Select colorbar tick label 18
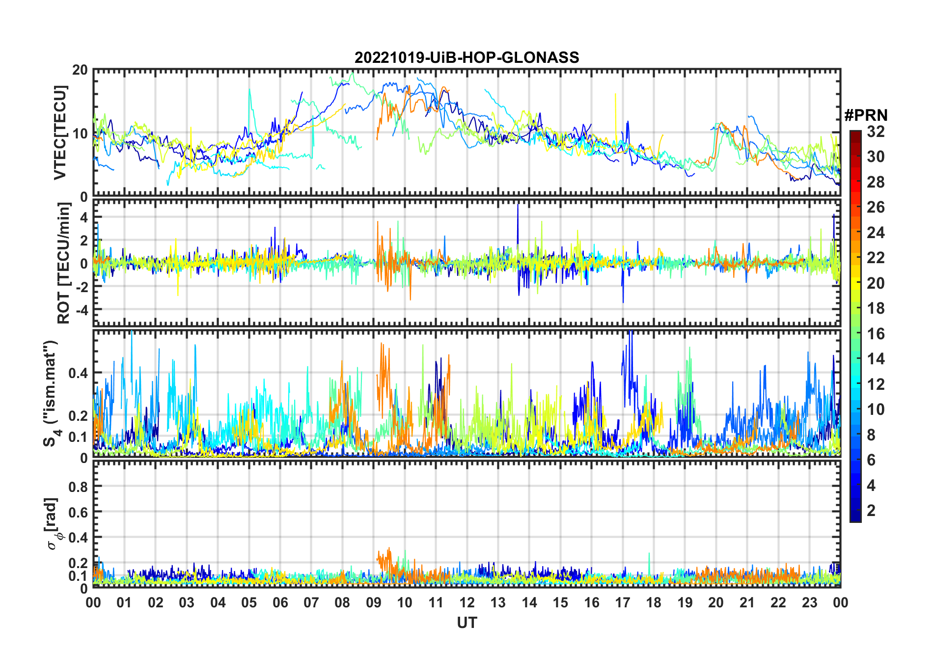Viewport: 934px width, 653px height. (x=876, y=308)
